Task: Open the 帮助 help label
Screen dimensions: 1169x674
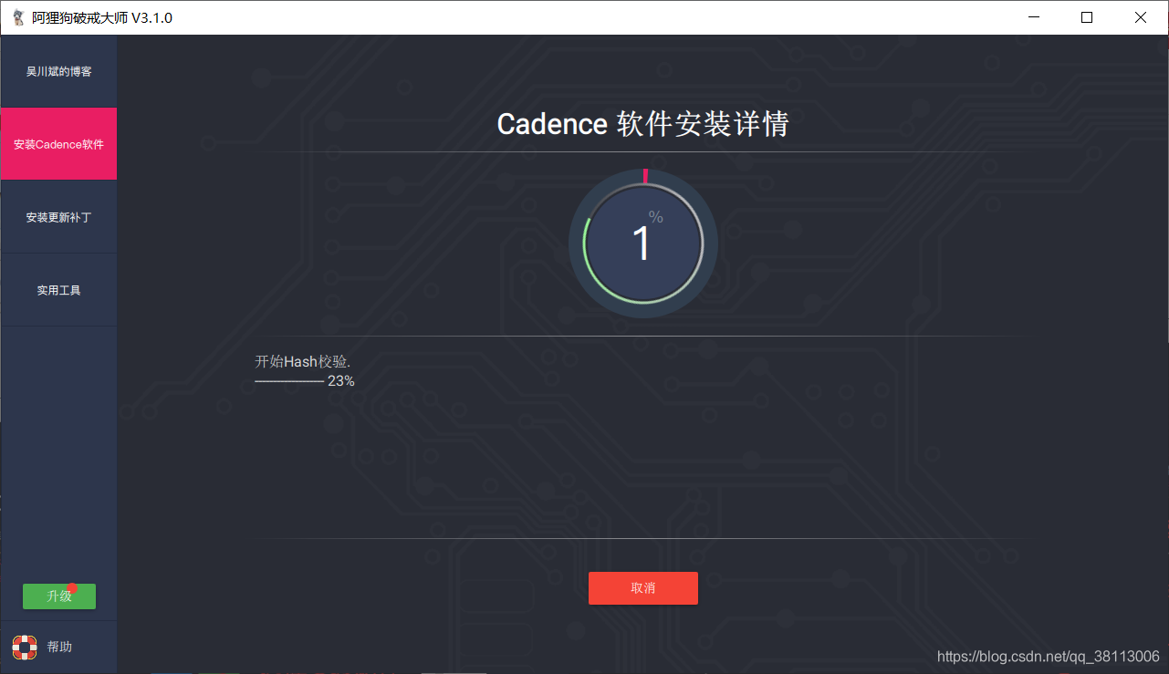Action: point(59,647)
